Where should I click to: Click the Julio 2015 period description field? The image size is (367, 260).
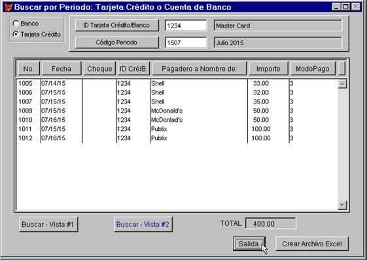[278, 43]
